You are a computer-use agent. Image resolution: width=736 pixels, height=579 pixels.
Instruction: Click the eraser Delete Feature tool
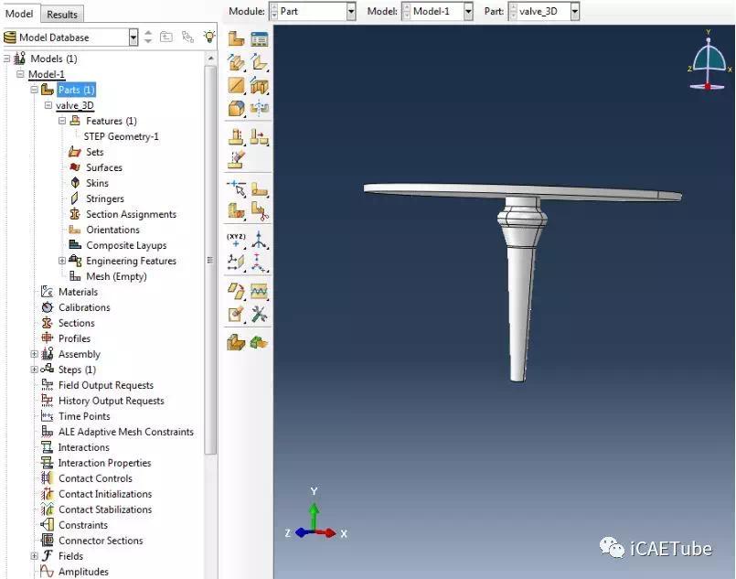236,160
